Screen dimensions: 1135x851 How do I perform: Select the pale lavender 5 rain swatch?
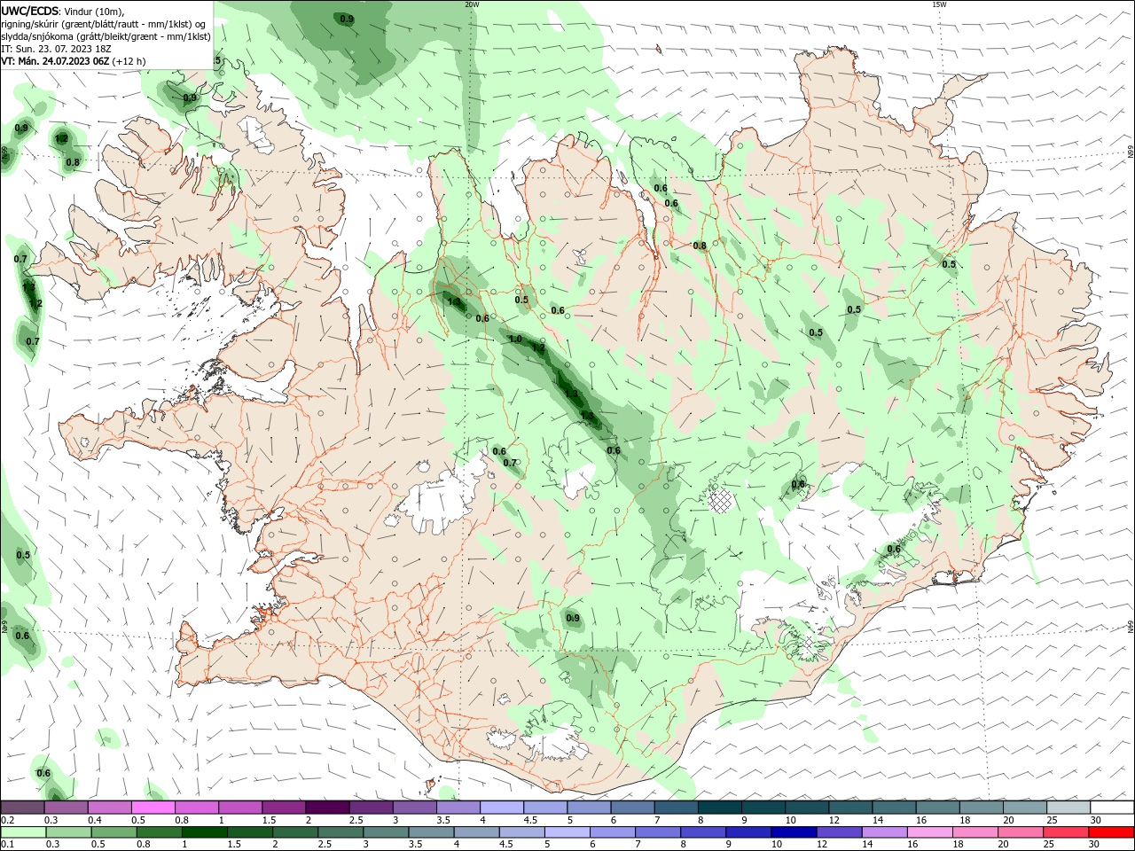point(567,832)
